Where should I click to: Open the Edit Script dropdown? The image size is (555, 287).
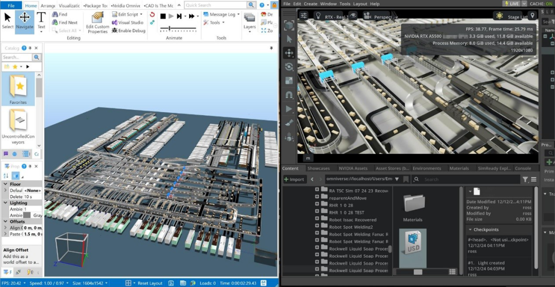tap(127, 14)
